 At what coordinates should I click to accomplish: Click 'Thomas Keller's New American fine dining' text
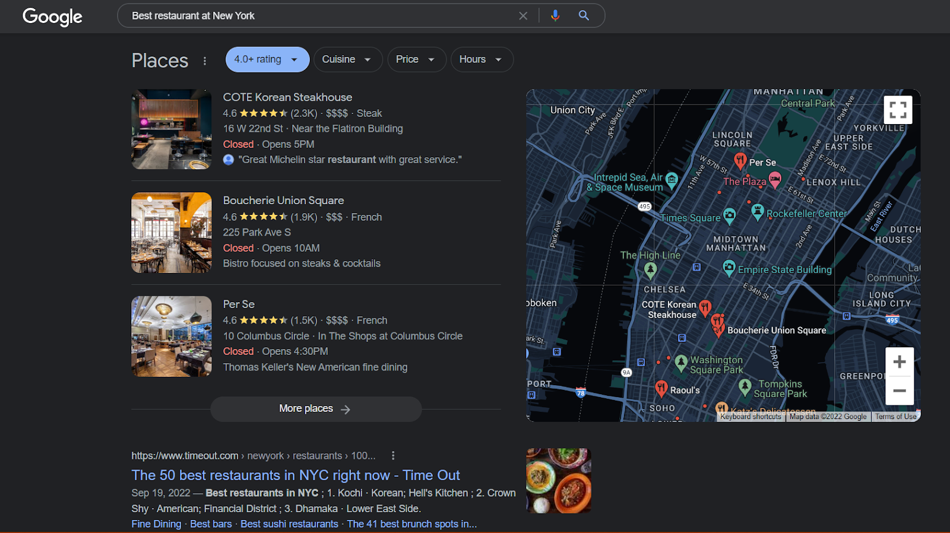(315, 367)
